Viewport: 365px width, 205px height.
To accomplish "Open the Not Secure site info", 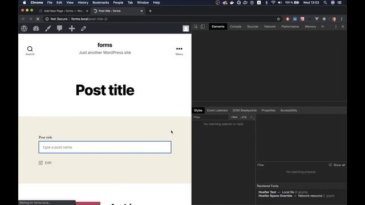I will [56, 19].
